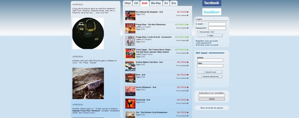Viewport: 299px width, 118px height.
Task: Open the Twitter page logo
Action: tap(212, 12)
